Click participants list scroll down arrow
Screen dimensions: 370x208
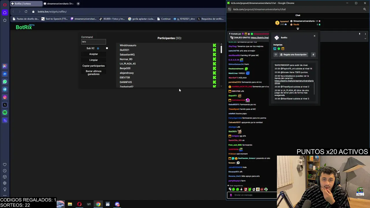tap(221, 86)
